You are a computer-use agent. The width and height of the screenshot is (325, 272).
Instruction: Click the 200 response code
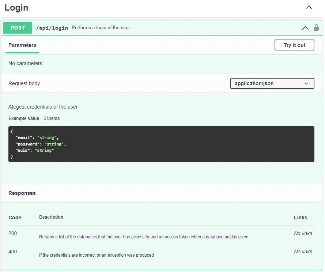13,233
